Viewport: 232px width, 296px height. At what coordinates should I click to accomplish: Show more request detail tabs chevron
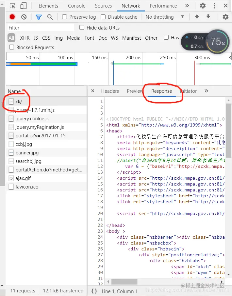pyautogui.click(x=207, y=91)
